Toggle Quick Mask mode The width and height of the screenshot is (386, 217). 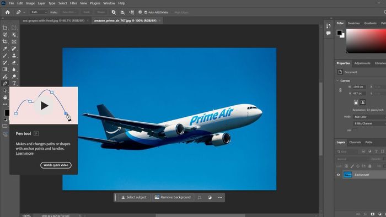click(x=5, y=126)
